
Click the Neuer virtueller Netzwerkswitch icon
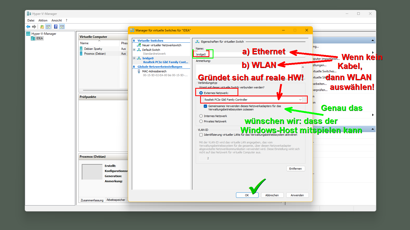click(x=139, y=45)
